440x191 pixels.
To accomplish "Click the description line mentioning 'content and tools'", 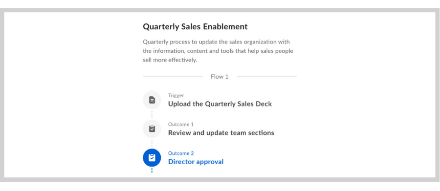I will coord(218,51).
